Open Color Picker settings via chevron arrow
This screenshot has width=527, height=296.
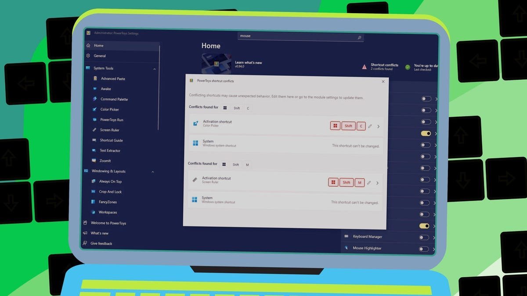[379, 127]
